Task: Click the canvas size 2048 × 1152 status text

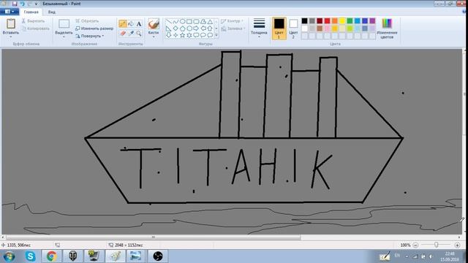Action: (x=129, y=245)
